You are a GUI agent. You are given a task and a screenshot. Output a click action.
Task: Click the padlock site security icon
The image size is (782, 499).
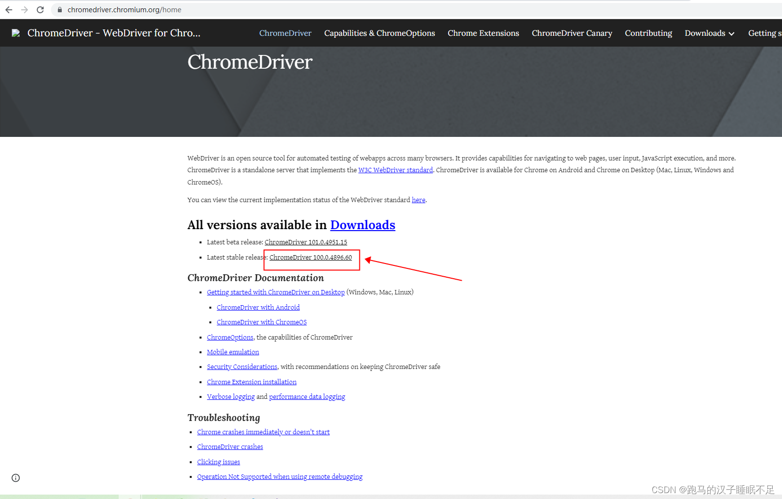point(60,10)
